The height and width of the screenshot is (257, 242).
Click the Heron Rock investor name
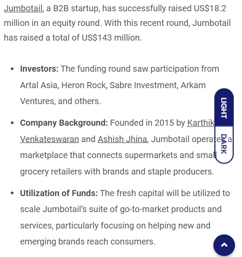point(84,85)
